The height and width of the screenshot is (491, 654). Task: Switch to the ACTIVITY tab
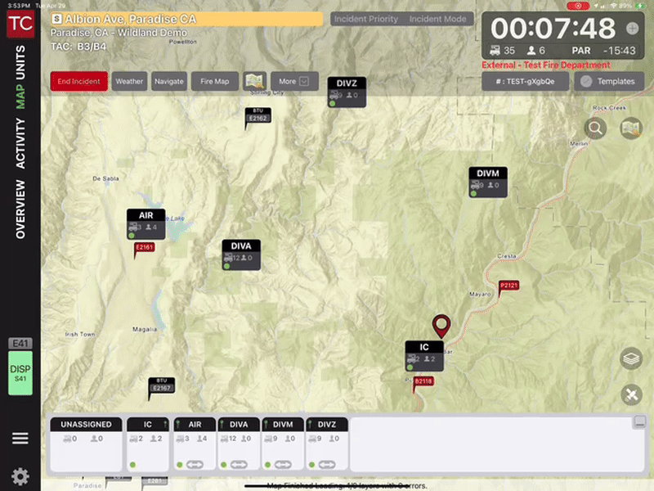20,144
